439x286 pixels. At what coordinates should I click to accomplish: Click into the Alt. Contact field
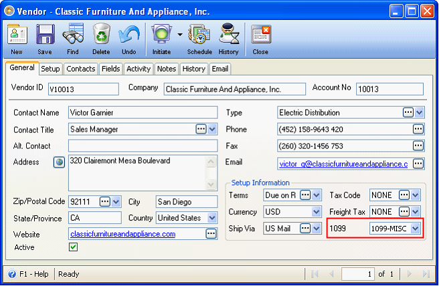143,146
